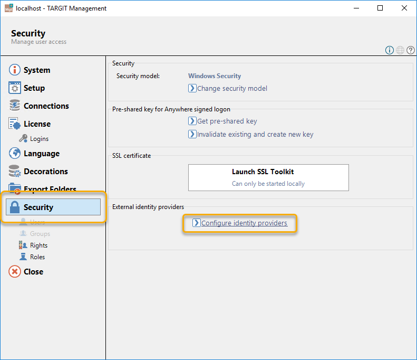
Task: Open the License section
Action: [x=37, y=124]
